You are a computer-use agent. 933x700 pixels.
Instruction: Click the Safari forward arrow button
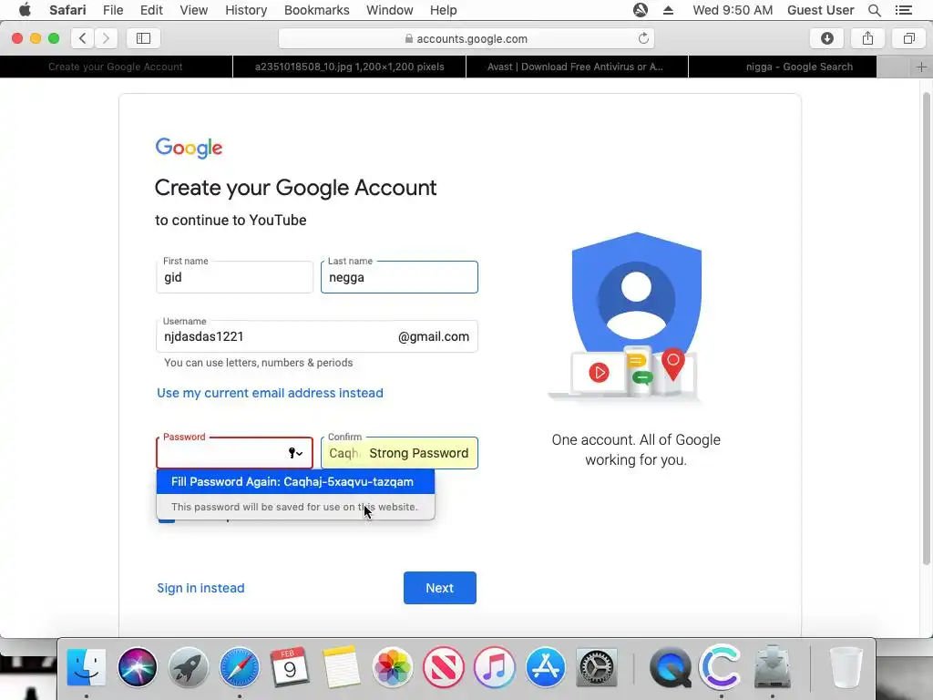pos(106,38)
